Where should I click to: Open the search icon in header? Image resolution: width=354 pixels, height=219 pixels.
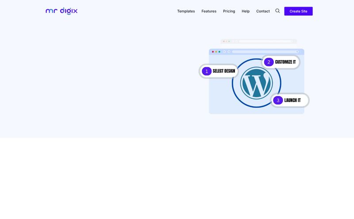pyautogui.click(x=277, y=11)
